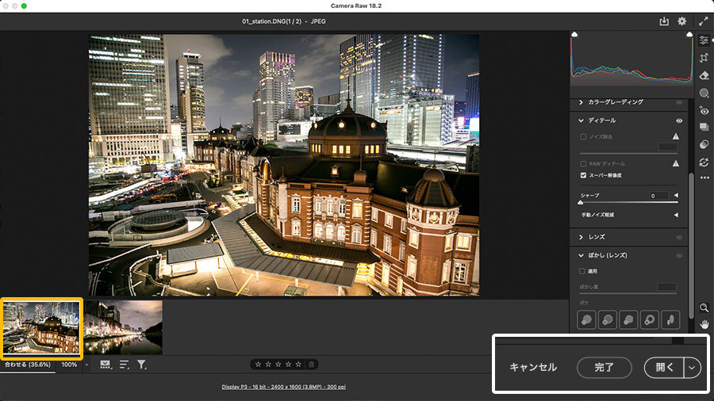Set rating to three stars
714x401 pixels.
tap(278, 365)
